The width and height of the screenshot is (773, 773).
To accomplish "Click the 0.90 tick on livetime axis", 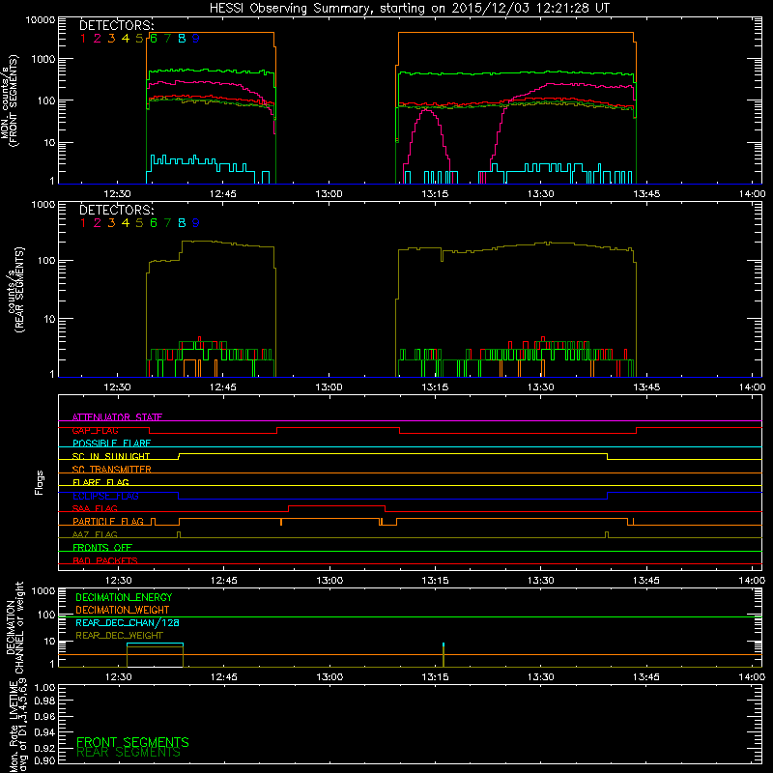I will (x=44, y=760).
